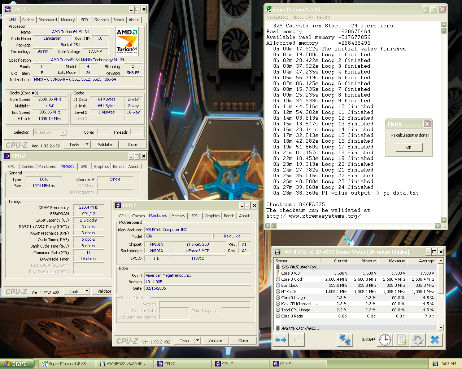Click icon beside Core 0 Ratio row

278,316
